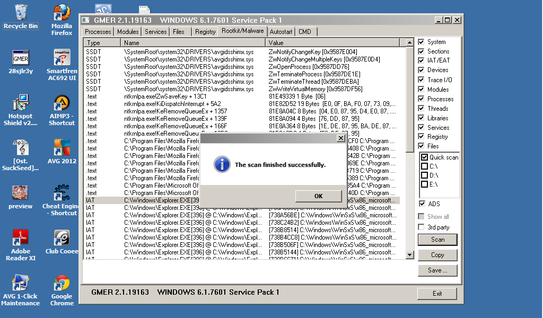Sort results by the Type column header

(x=102, y=42)
